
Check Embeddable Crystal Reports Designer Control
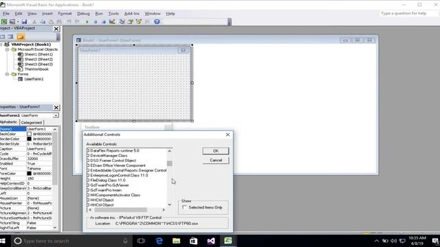(x=88, y=170)
